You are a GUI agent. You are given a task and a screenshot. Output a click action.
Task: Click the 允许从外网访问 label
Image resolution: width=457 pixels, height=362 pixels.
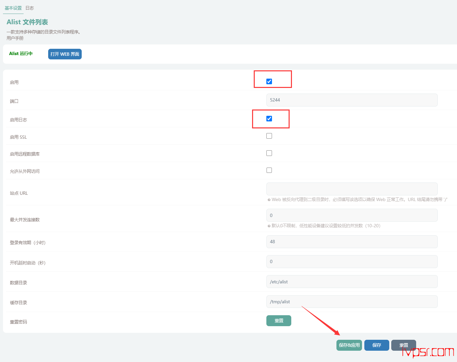pyautogui.click(x=25, y=171)
